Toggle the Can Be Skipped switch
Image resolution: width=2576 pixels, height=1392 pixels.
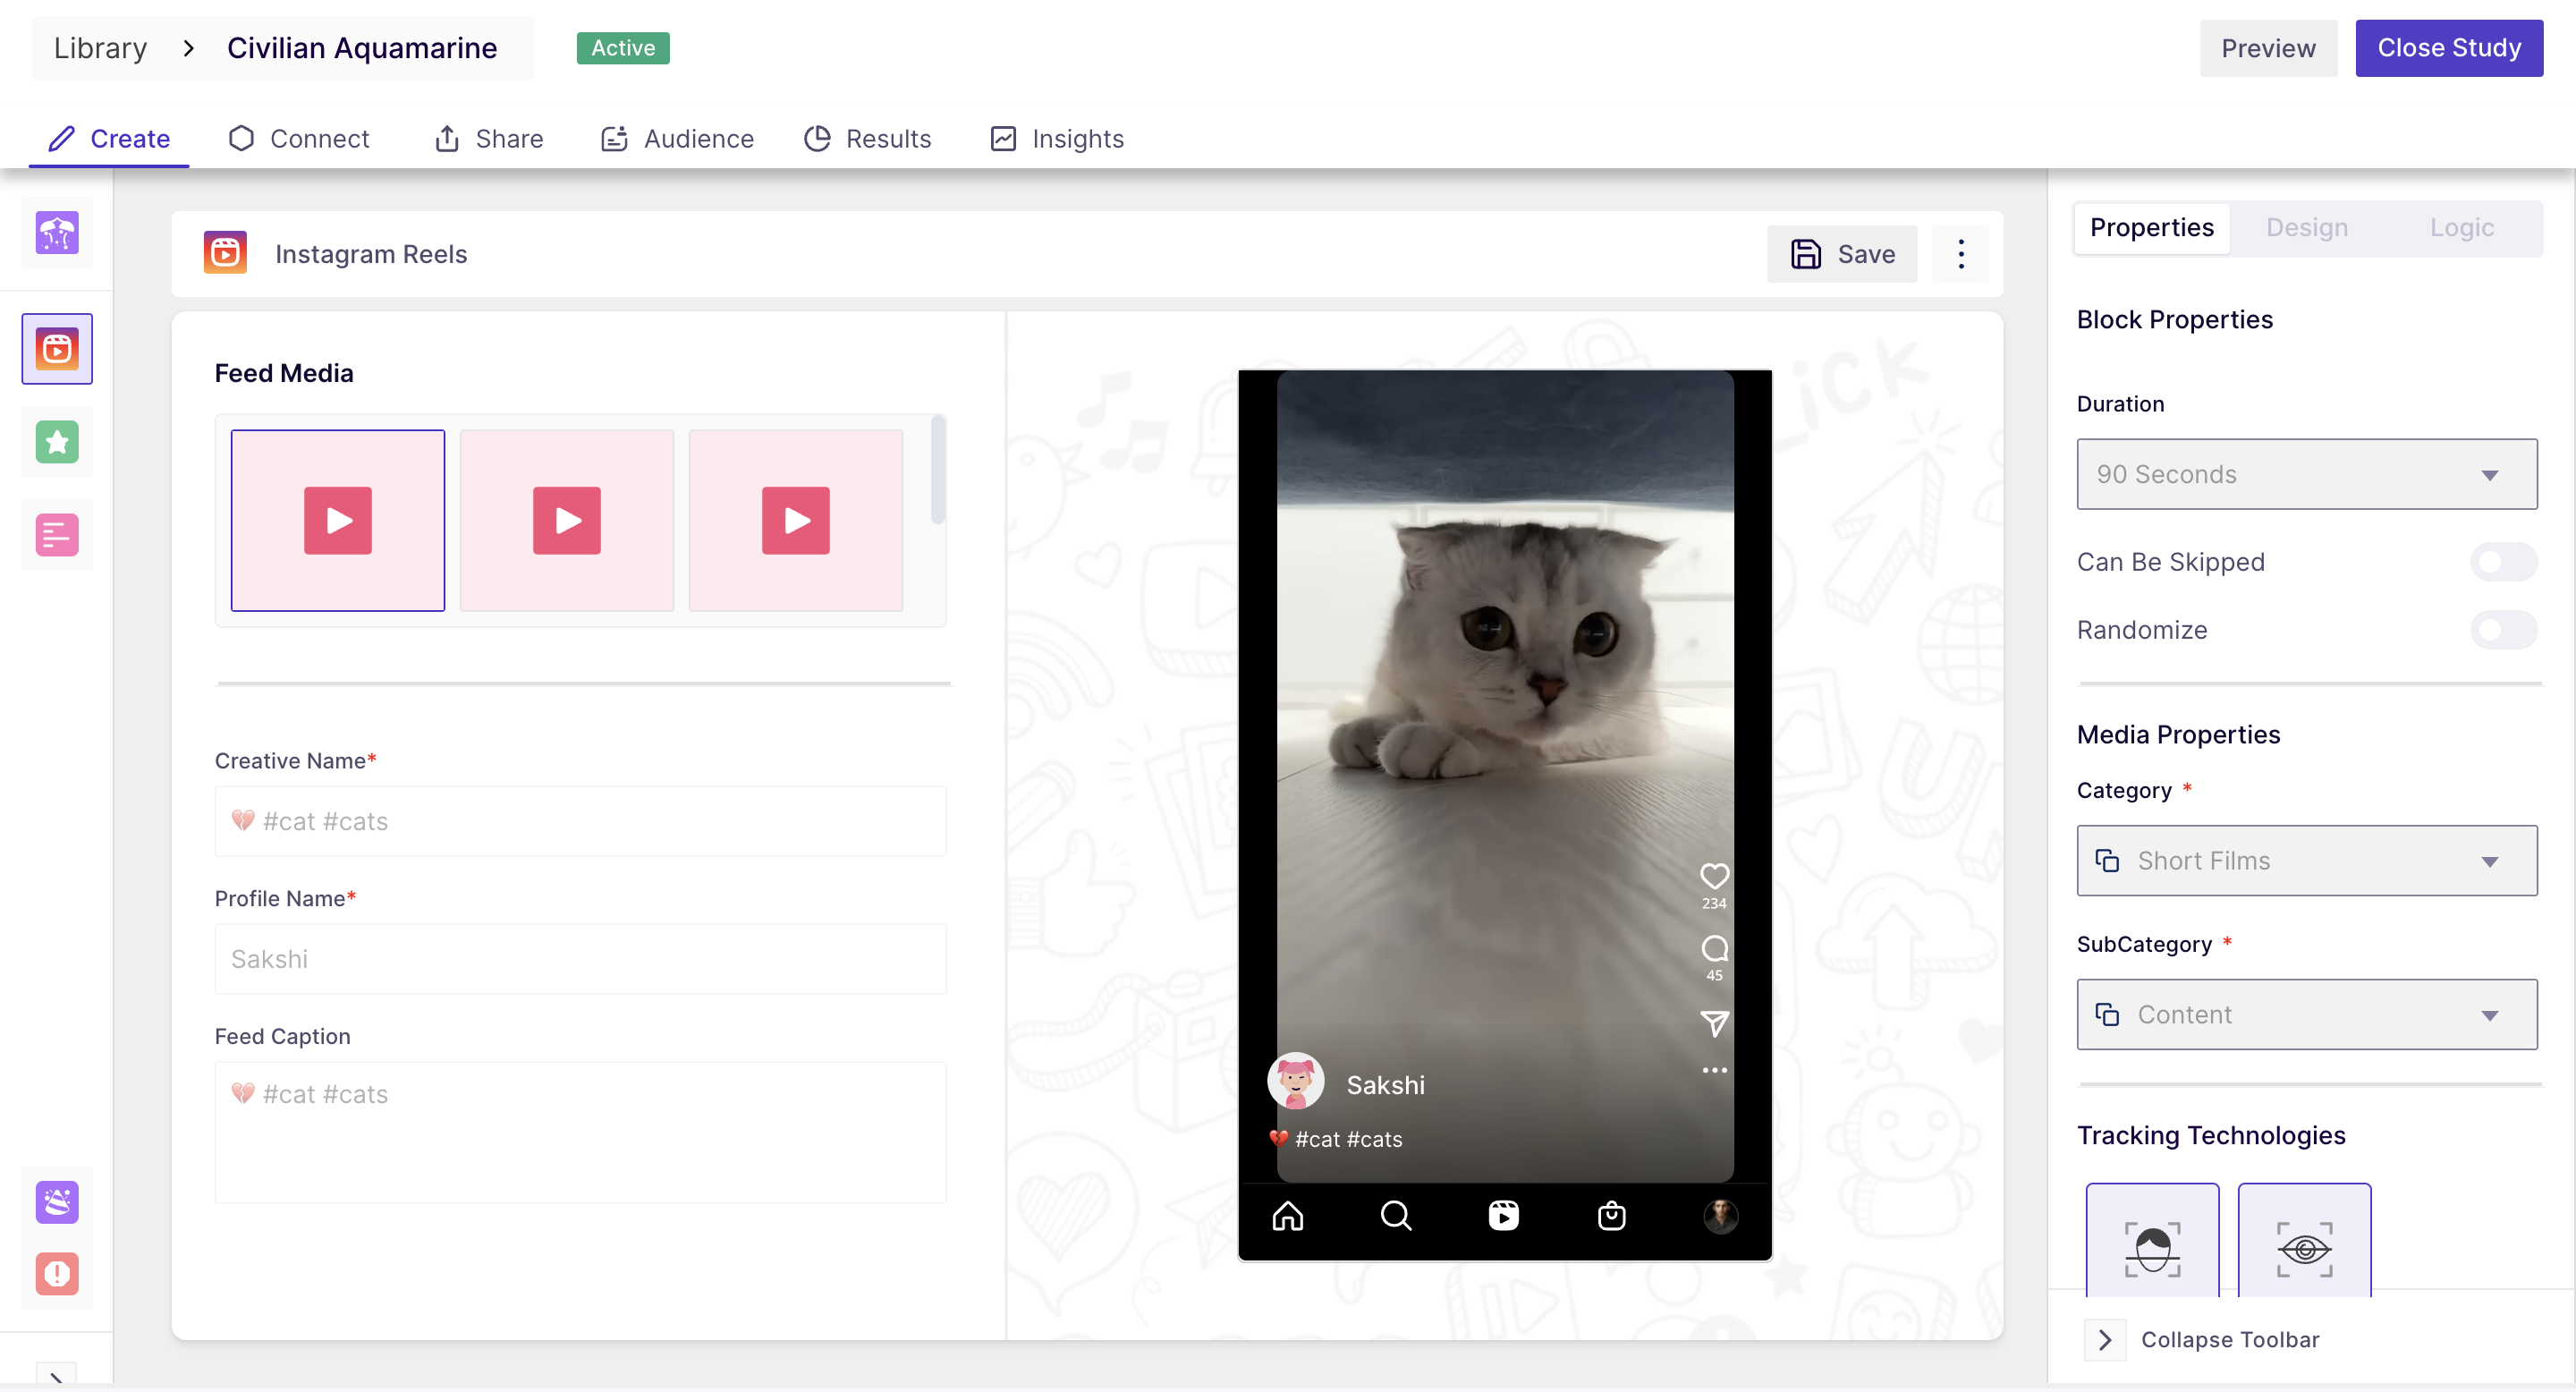[2504, 562]
